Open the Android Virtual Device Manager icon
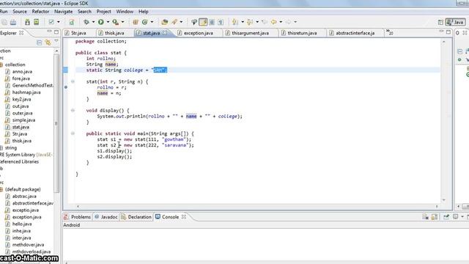 click(x=36, y=22)
